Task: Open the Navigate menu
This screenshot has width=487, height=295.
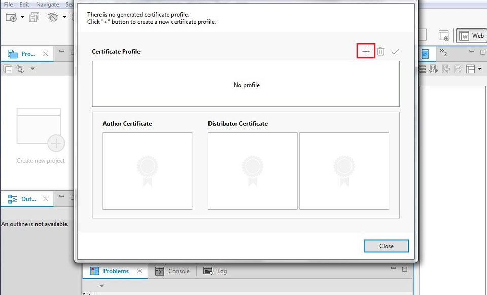Action: coord(47,4)
